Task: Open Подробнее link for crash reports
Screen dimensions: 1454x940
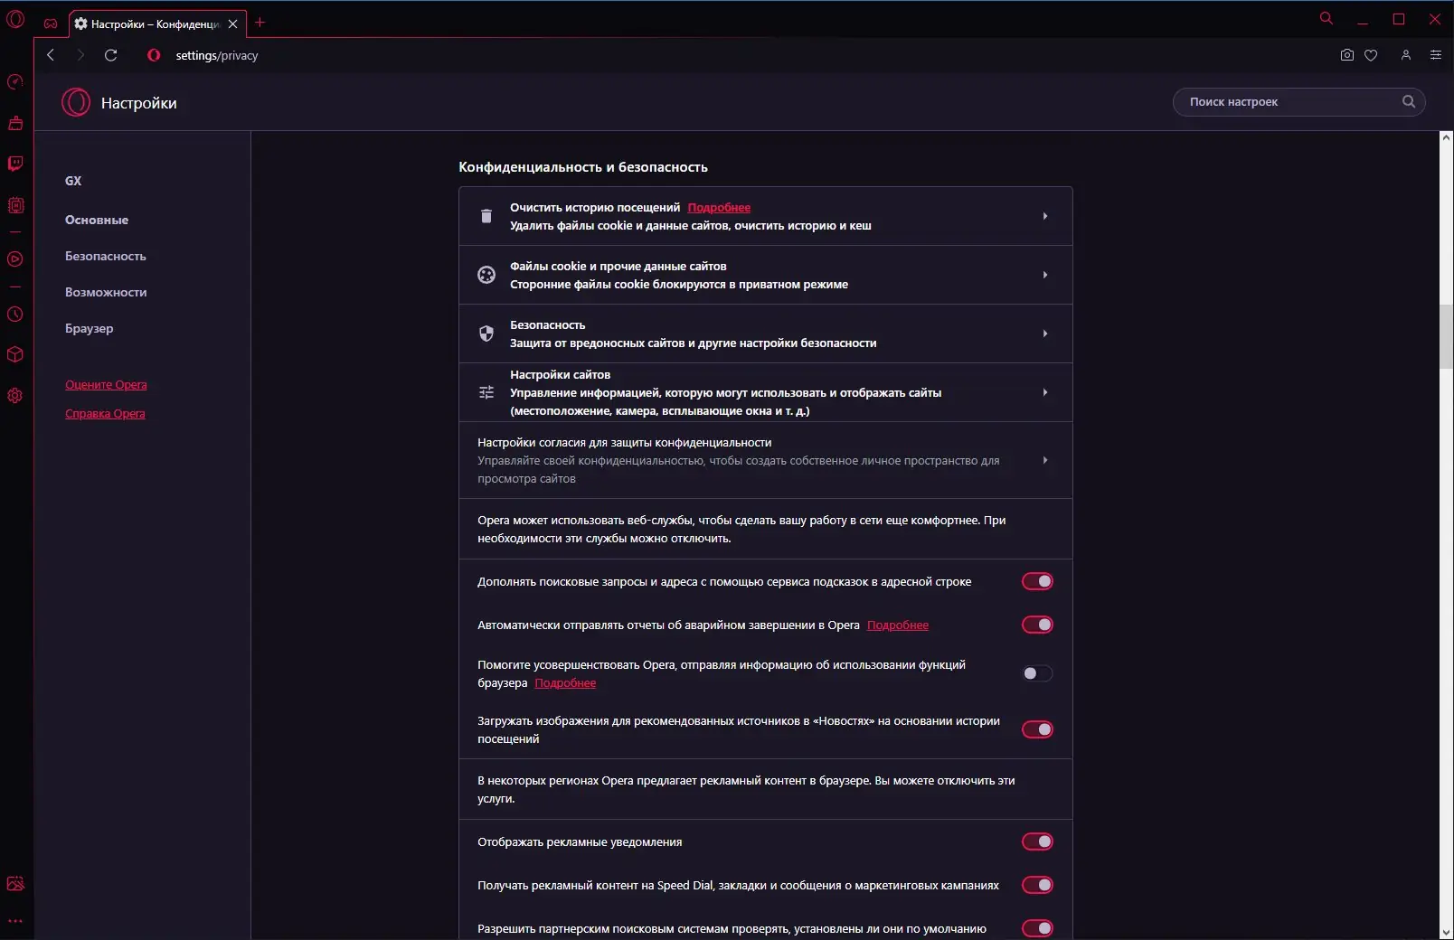Action: coord(898,625)
